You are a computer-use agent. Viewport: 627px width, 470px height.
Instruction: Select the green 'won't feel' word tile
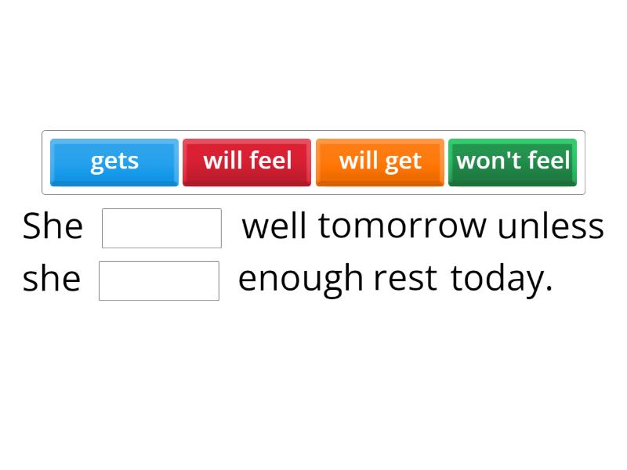[x=513, y=162]
